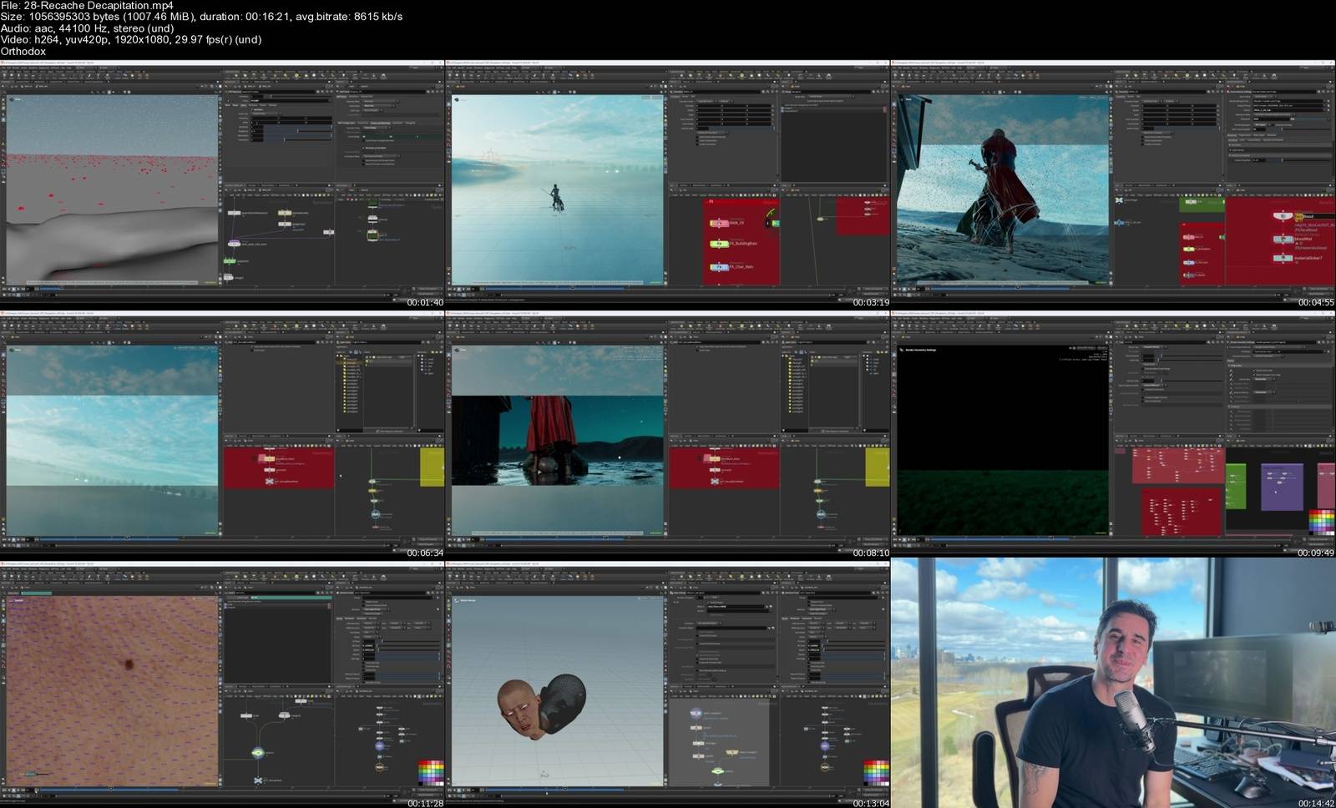The height and width of the screenshot is (808, 1336).
Task: Click the 00:09:49 timestamp label
Action: 1316,553
